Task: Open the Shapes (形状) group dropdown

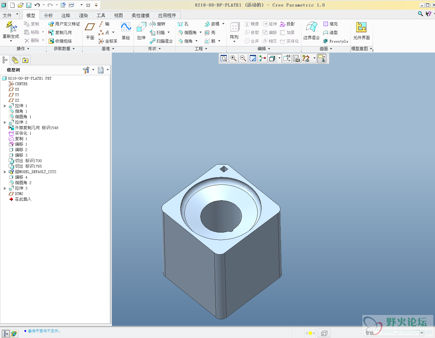Action: click(155, 49)
